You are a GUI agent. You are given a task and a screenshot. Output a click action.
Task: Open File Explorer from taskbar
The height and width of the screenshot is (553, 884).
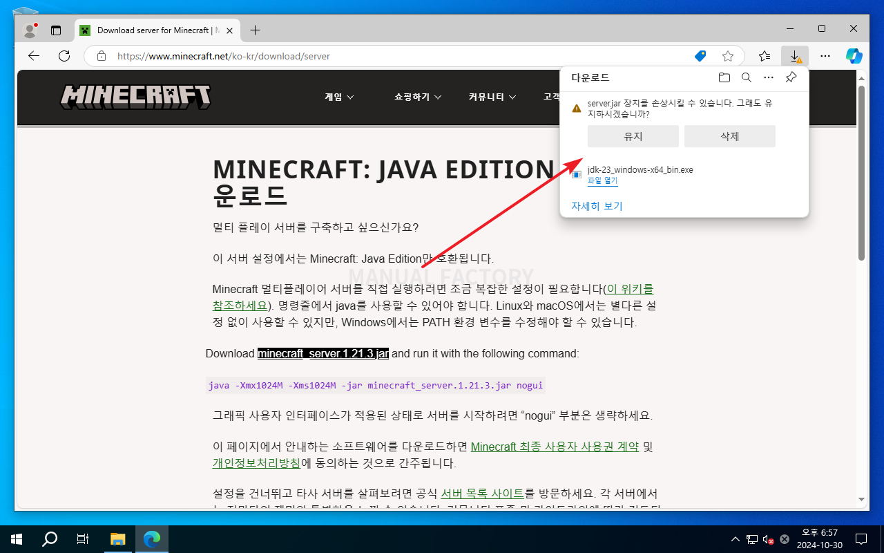point(118,539)
